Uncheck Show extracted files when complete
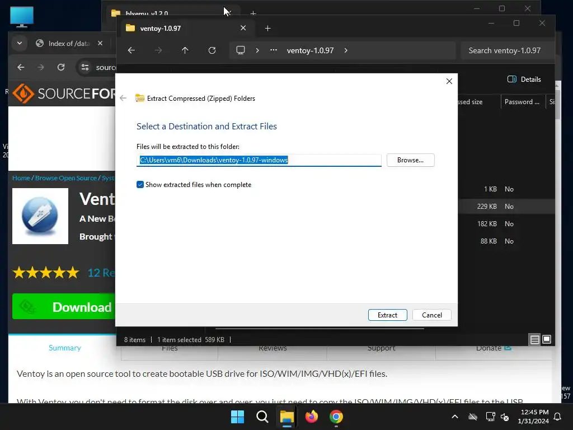Screen dimensions: 573x430 (140, 185)
